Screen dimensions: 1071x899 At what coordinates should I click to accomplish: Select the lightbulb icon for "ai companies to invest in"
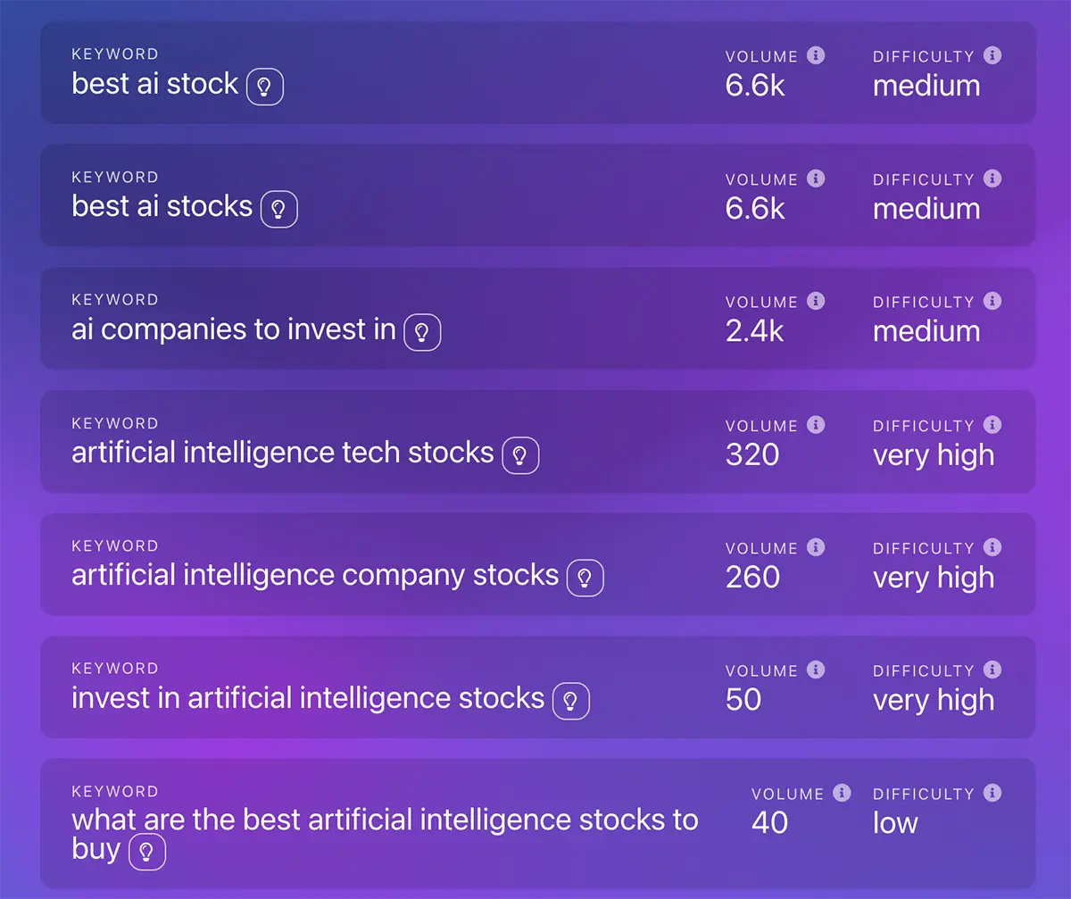pyautogui.click(x=423, y=332)
